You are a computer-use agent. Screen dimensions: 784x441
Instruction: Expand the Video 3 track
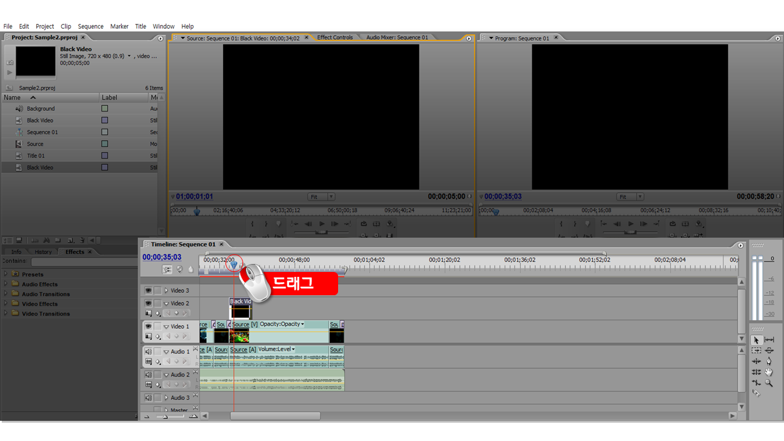tap(166, 290)
